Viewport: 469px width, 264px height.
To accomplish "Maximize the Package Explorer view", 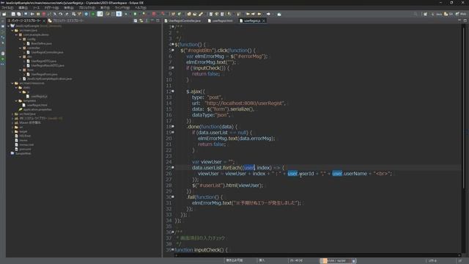I will 158,21.
